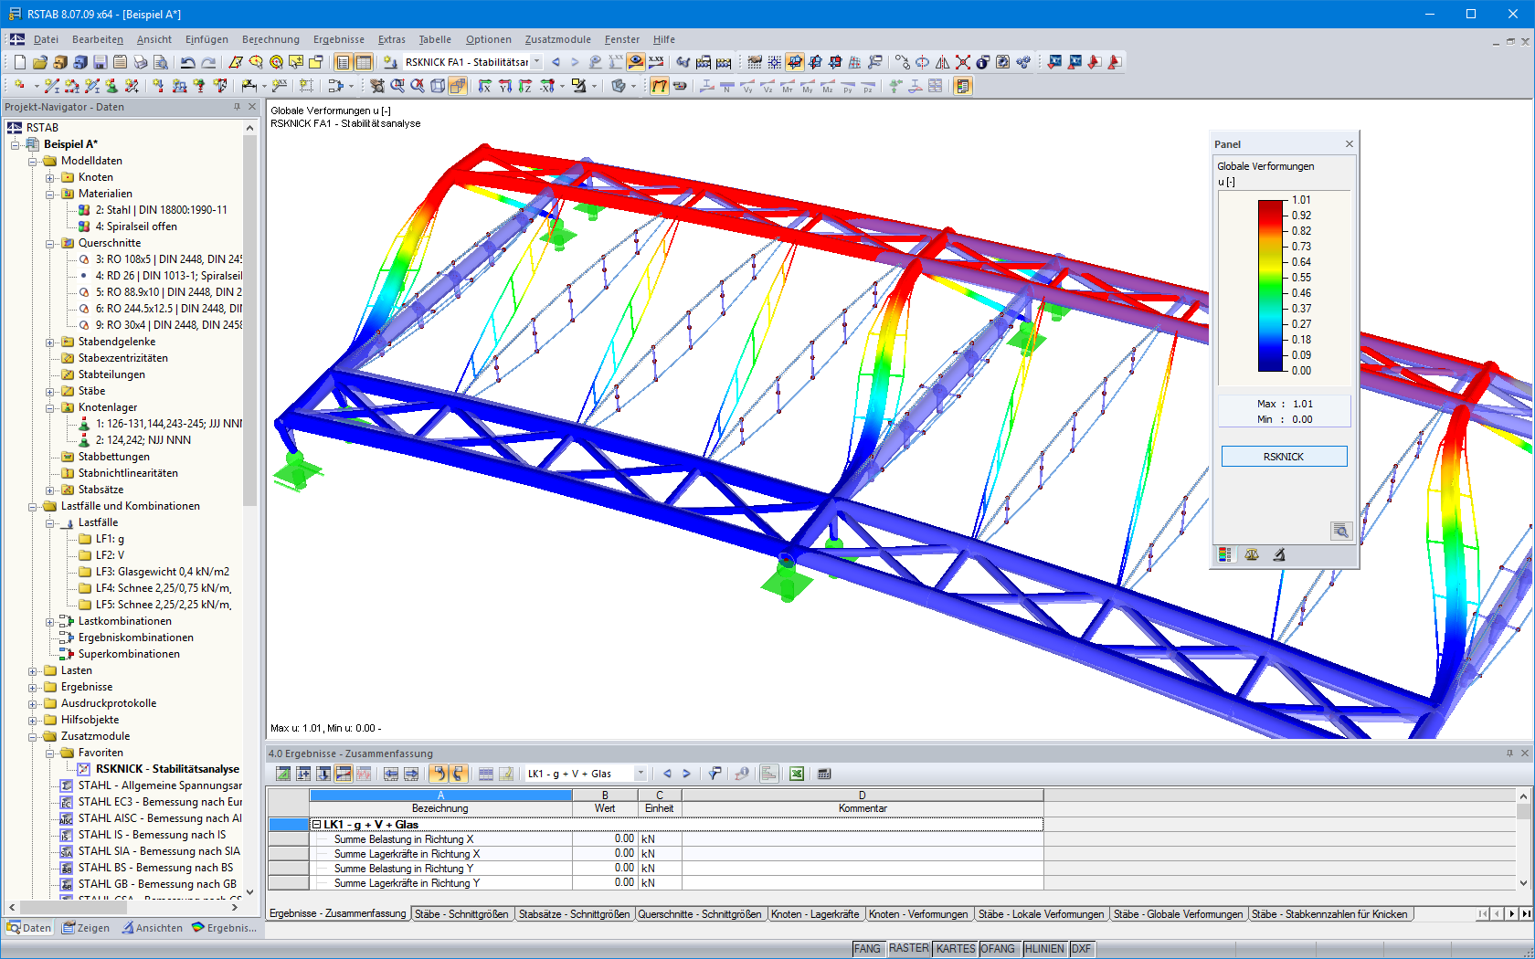Image resolution: width=1535 pixels, height=959 pixels.
Task: Expand the Lasten tree node
Action: (x=33, y=670)
